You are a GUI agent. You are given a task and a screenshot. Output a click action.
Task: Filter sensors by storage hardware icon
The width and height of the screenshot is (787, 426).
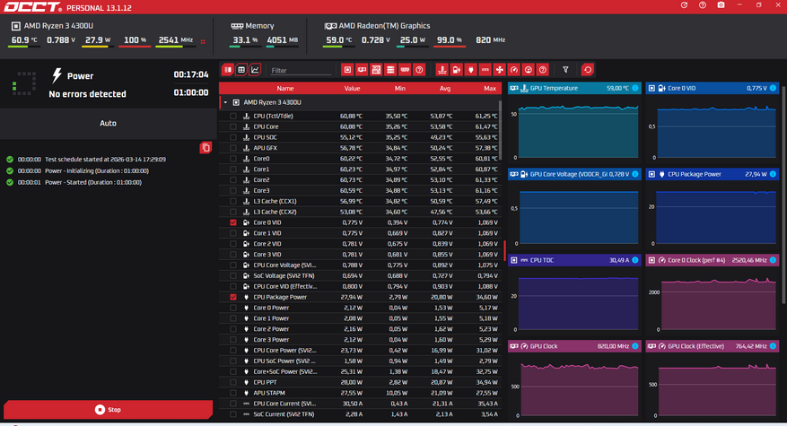coord(390,70)
